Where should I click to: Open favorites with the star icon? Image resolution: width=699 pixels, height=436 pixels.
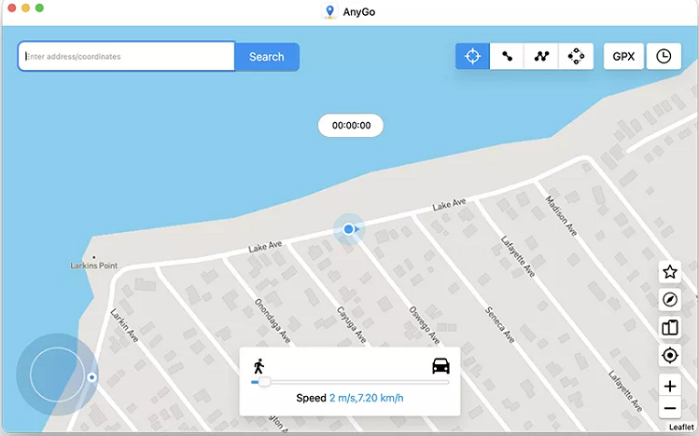670,272
